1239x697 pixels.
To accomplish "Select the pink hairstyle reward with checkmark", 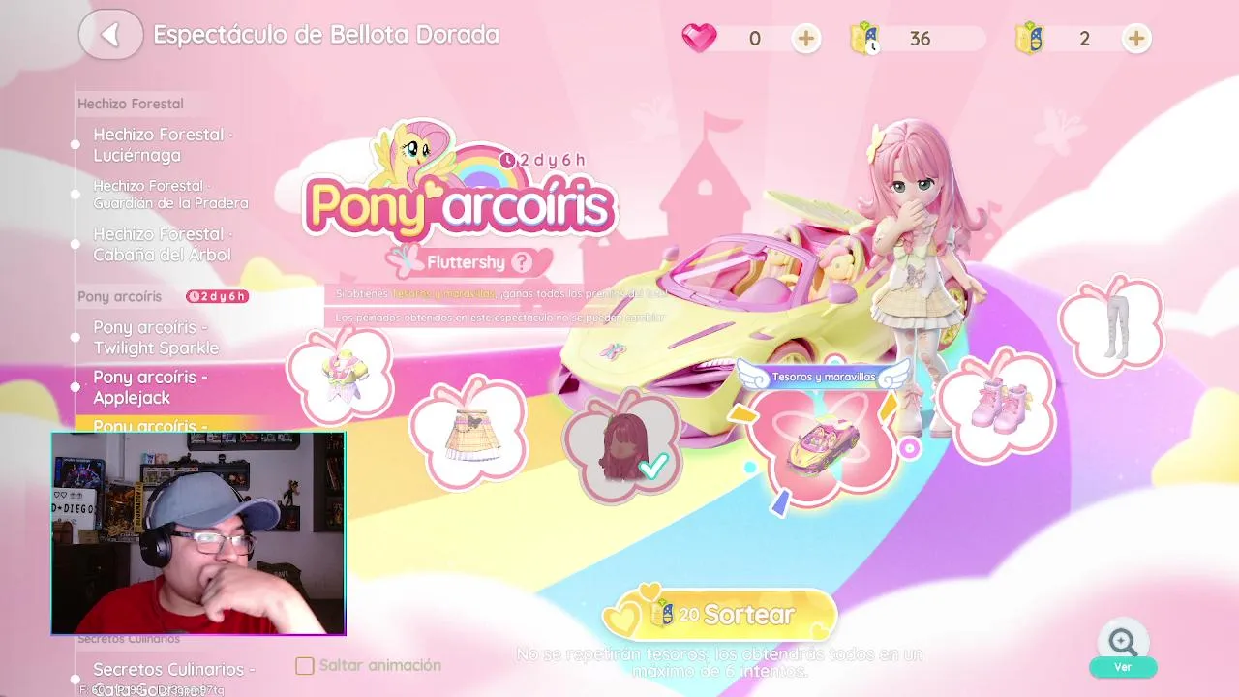I will coord(622,445).
